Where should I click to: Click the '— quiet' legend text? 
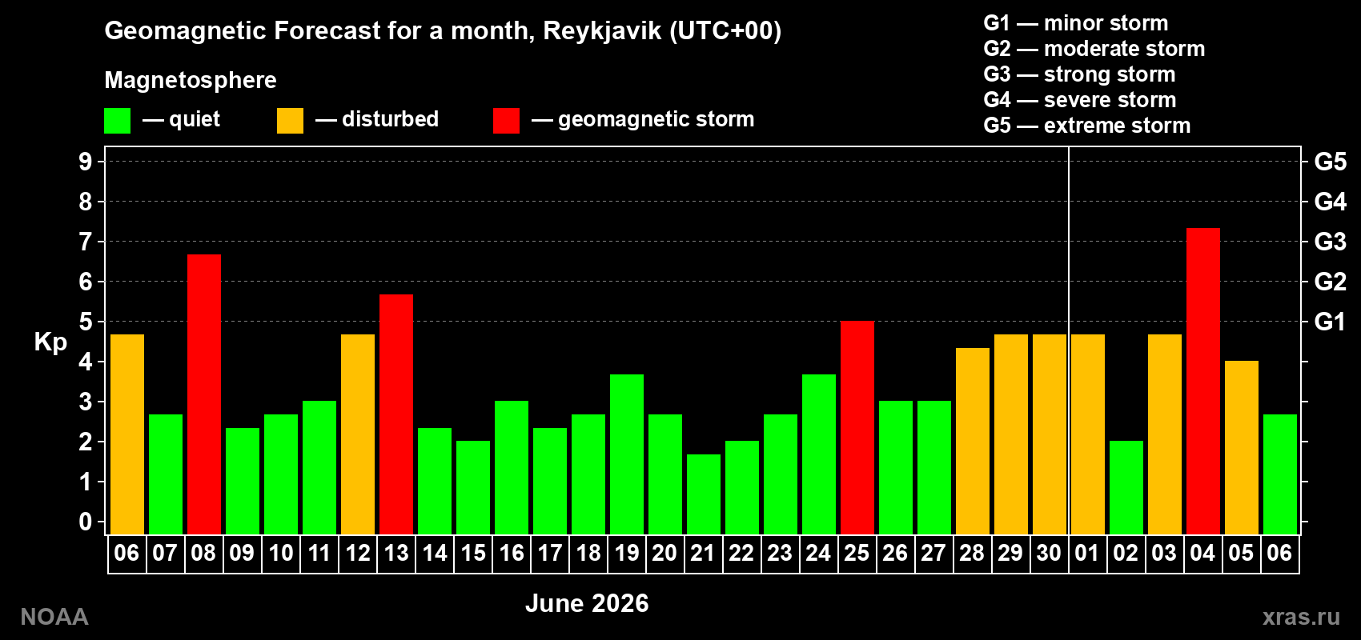tap(181, 120)
